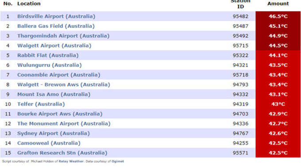
Task: Open the Ballera Gas Field (Australia) link
Action: tap(56, 26)
